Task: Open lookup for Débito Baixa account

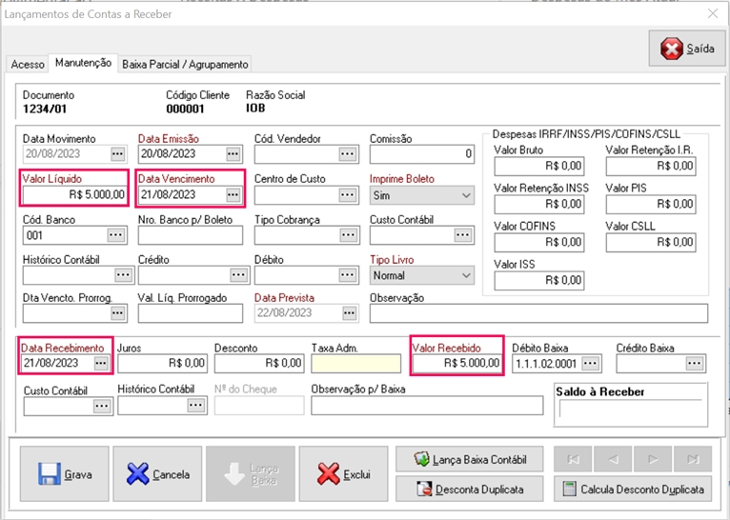Action: [x=592, y=363]
